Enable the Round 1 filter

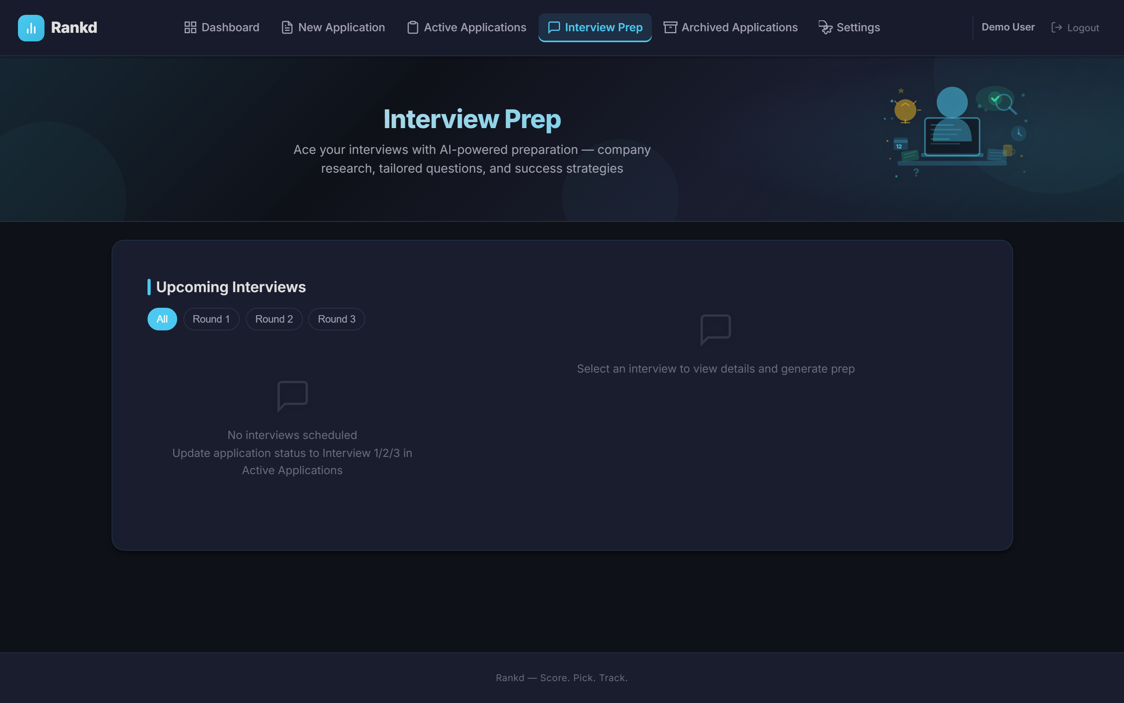coord(211,319)
